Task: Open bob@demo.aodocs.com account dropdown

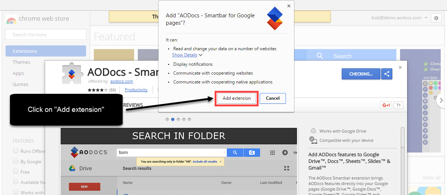Action: pos(399,18)
